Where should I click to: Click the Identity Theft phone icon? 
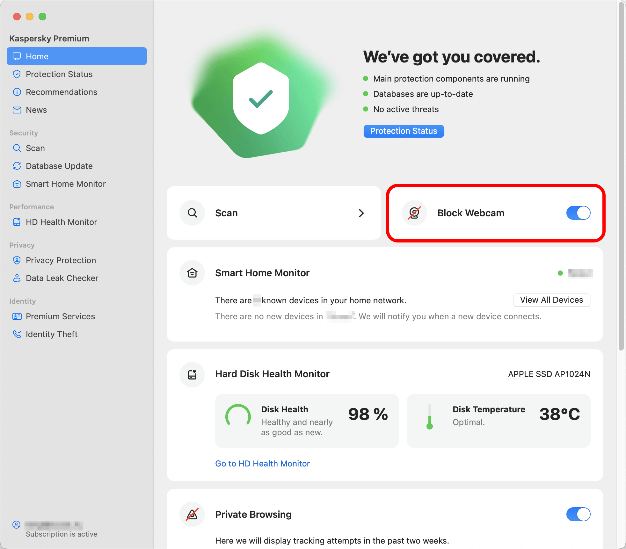[x=17, y=334]
